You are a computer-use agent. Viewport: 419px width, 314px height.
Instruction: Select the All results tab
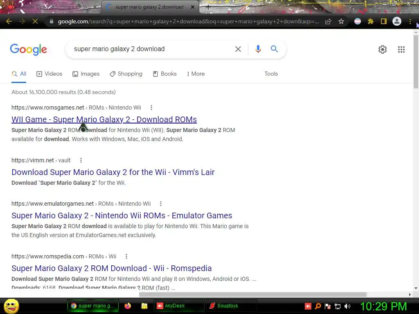(19, 74)
